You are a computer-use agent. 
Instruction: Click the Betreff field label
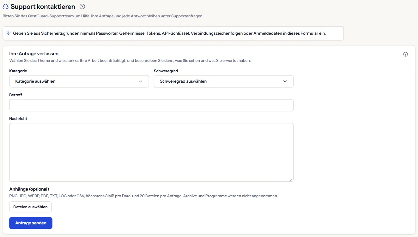(x=16, y=95)
